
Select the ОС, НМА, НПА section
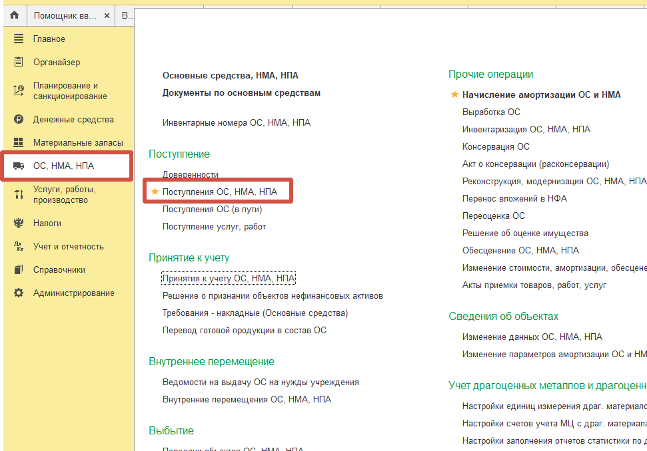pyautogui.click(x=63, y=166)
